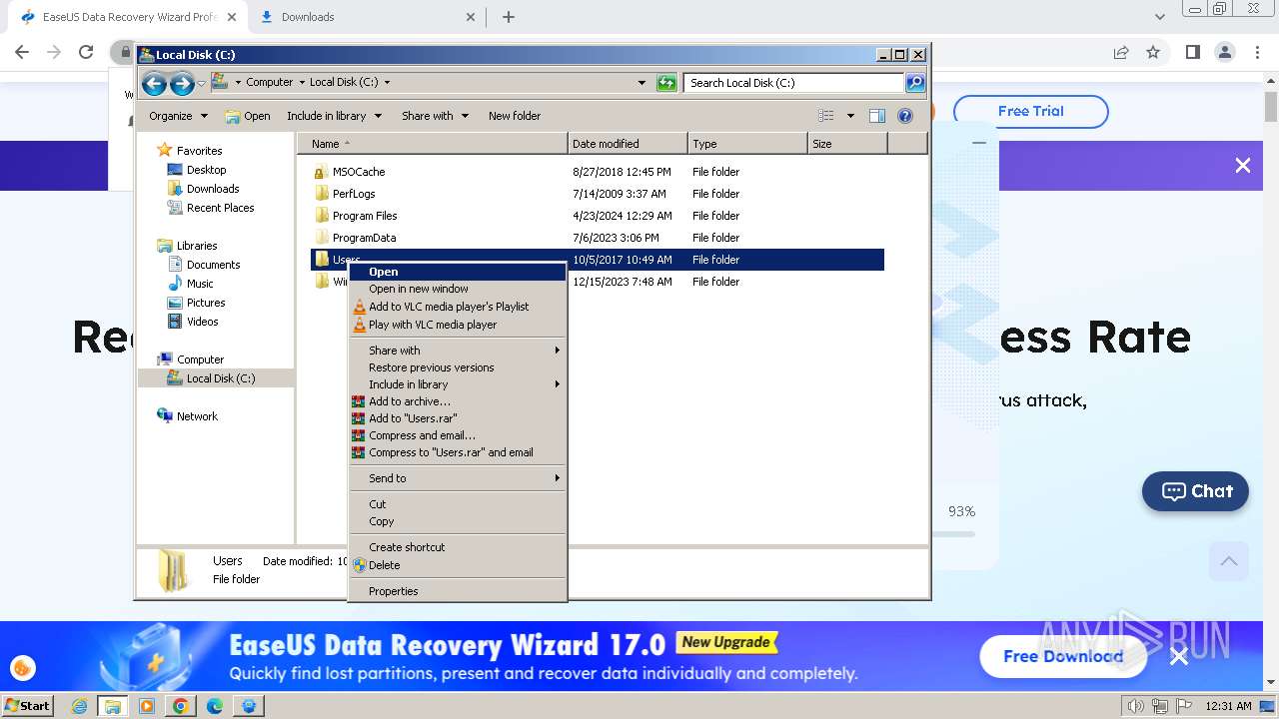Select ProgramData folder row
The height and width of the screenshot is (719, 1279).
pyautogui.click(x=598, y=238)
